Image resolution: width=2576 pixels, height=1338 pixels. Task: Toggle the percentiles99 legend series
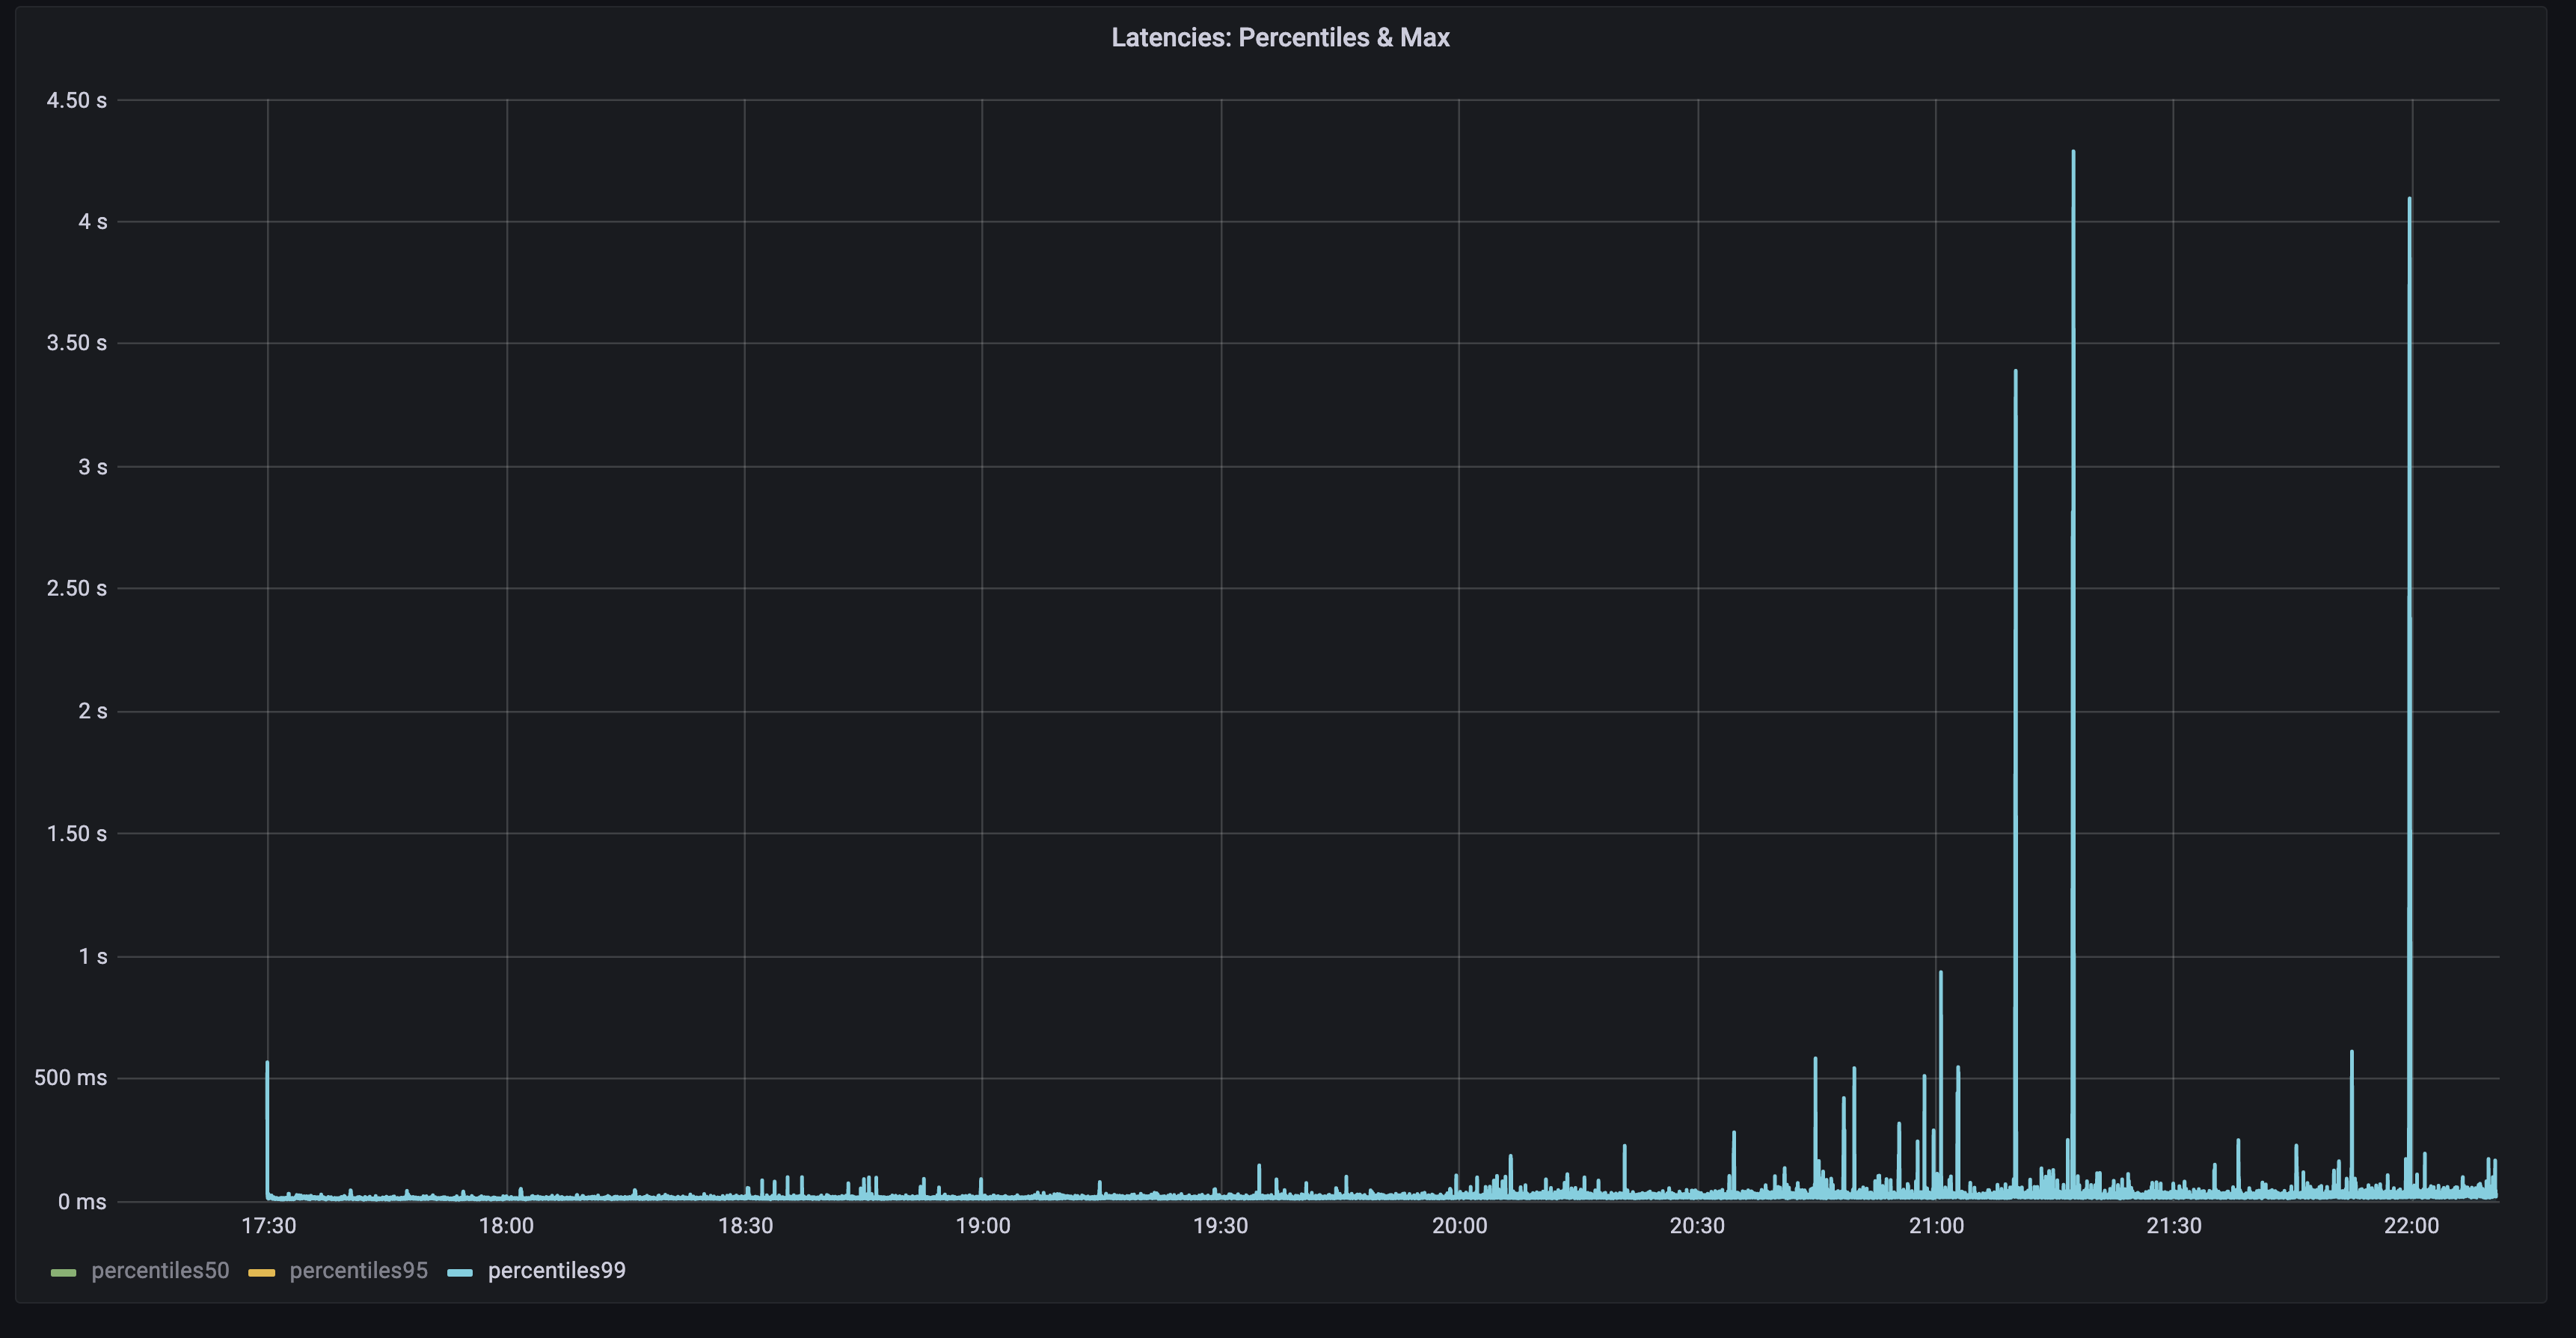[556, 1271]
